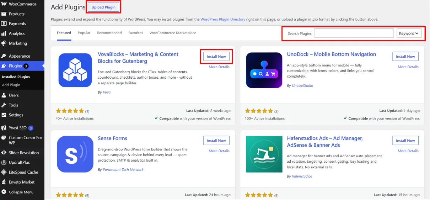Switch to the Popular tab
430x200 pixels.
pyautogui.click(x=84, y=33)
